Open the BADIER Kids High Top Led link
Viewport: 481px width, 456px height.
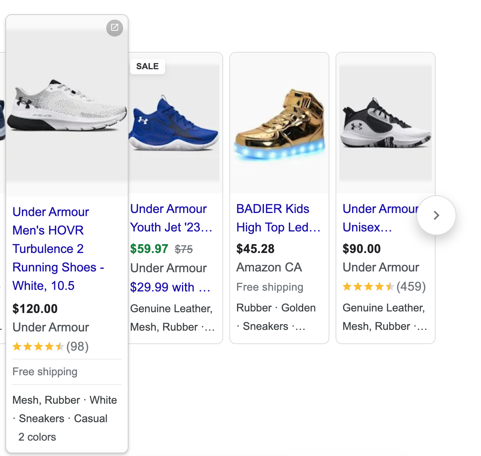pos(278,218)
